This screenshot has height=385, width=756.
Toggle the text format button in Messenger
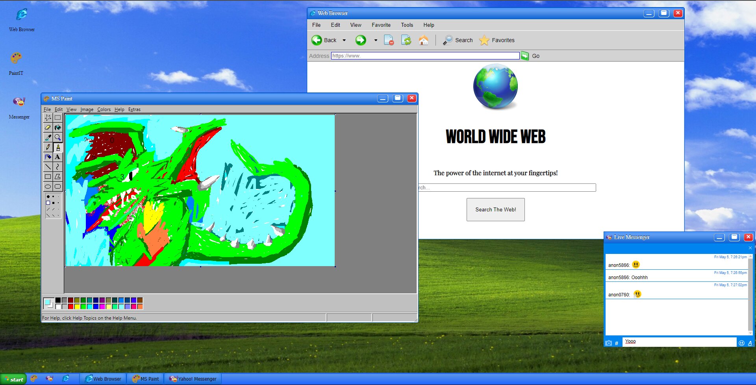[x=750, y=343]
